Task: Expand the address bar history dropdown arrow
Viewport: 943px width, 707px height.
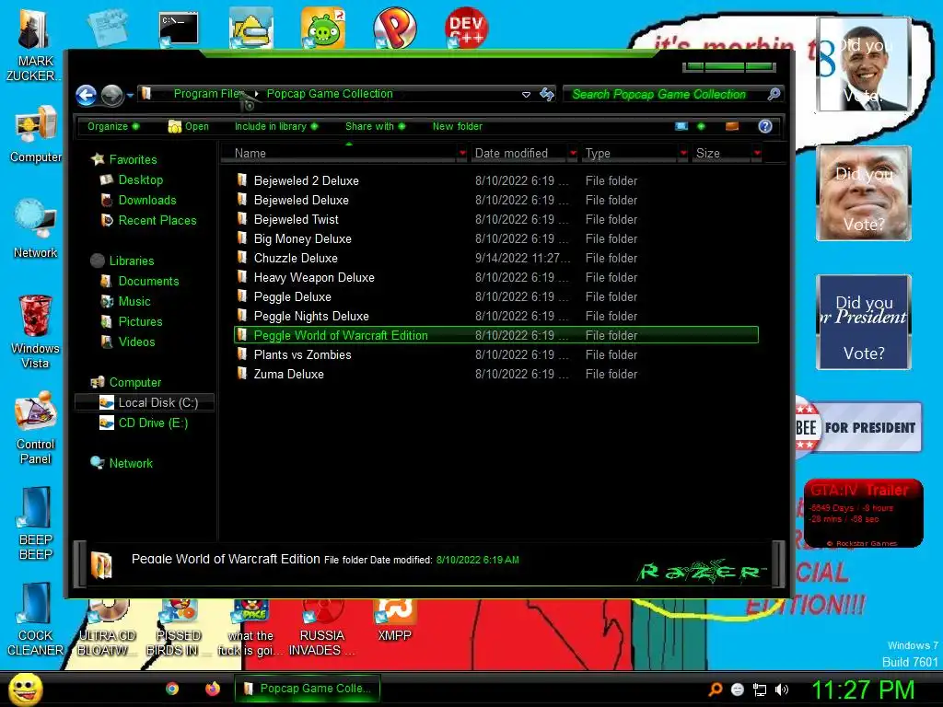Action: coord(526,95)
